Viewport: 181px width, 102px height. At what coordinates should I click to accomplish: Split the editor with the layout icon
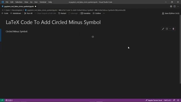pyautogui.click(x=174, y=6)
